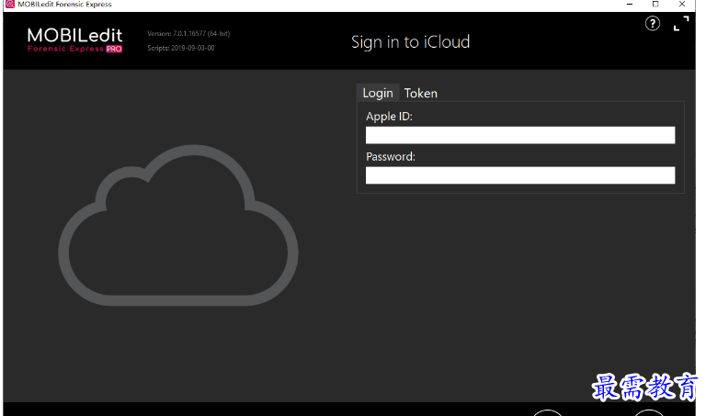Open the help question mark icon

[x=653, y=23]
